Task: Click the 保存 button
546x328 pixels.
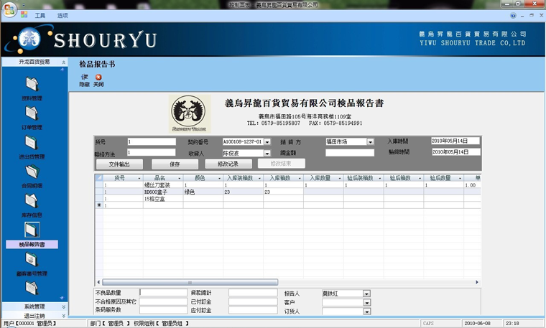Action: pyautogui.click(x=175, y=164)
